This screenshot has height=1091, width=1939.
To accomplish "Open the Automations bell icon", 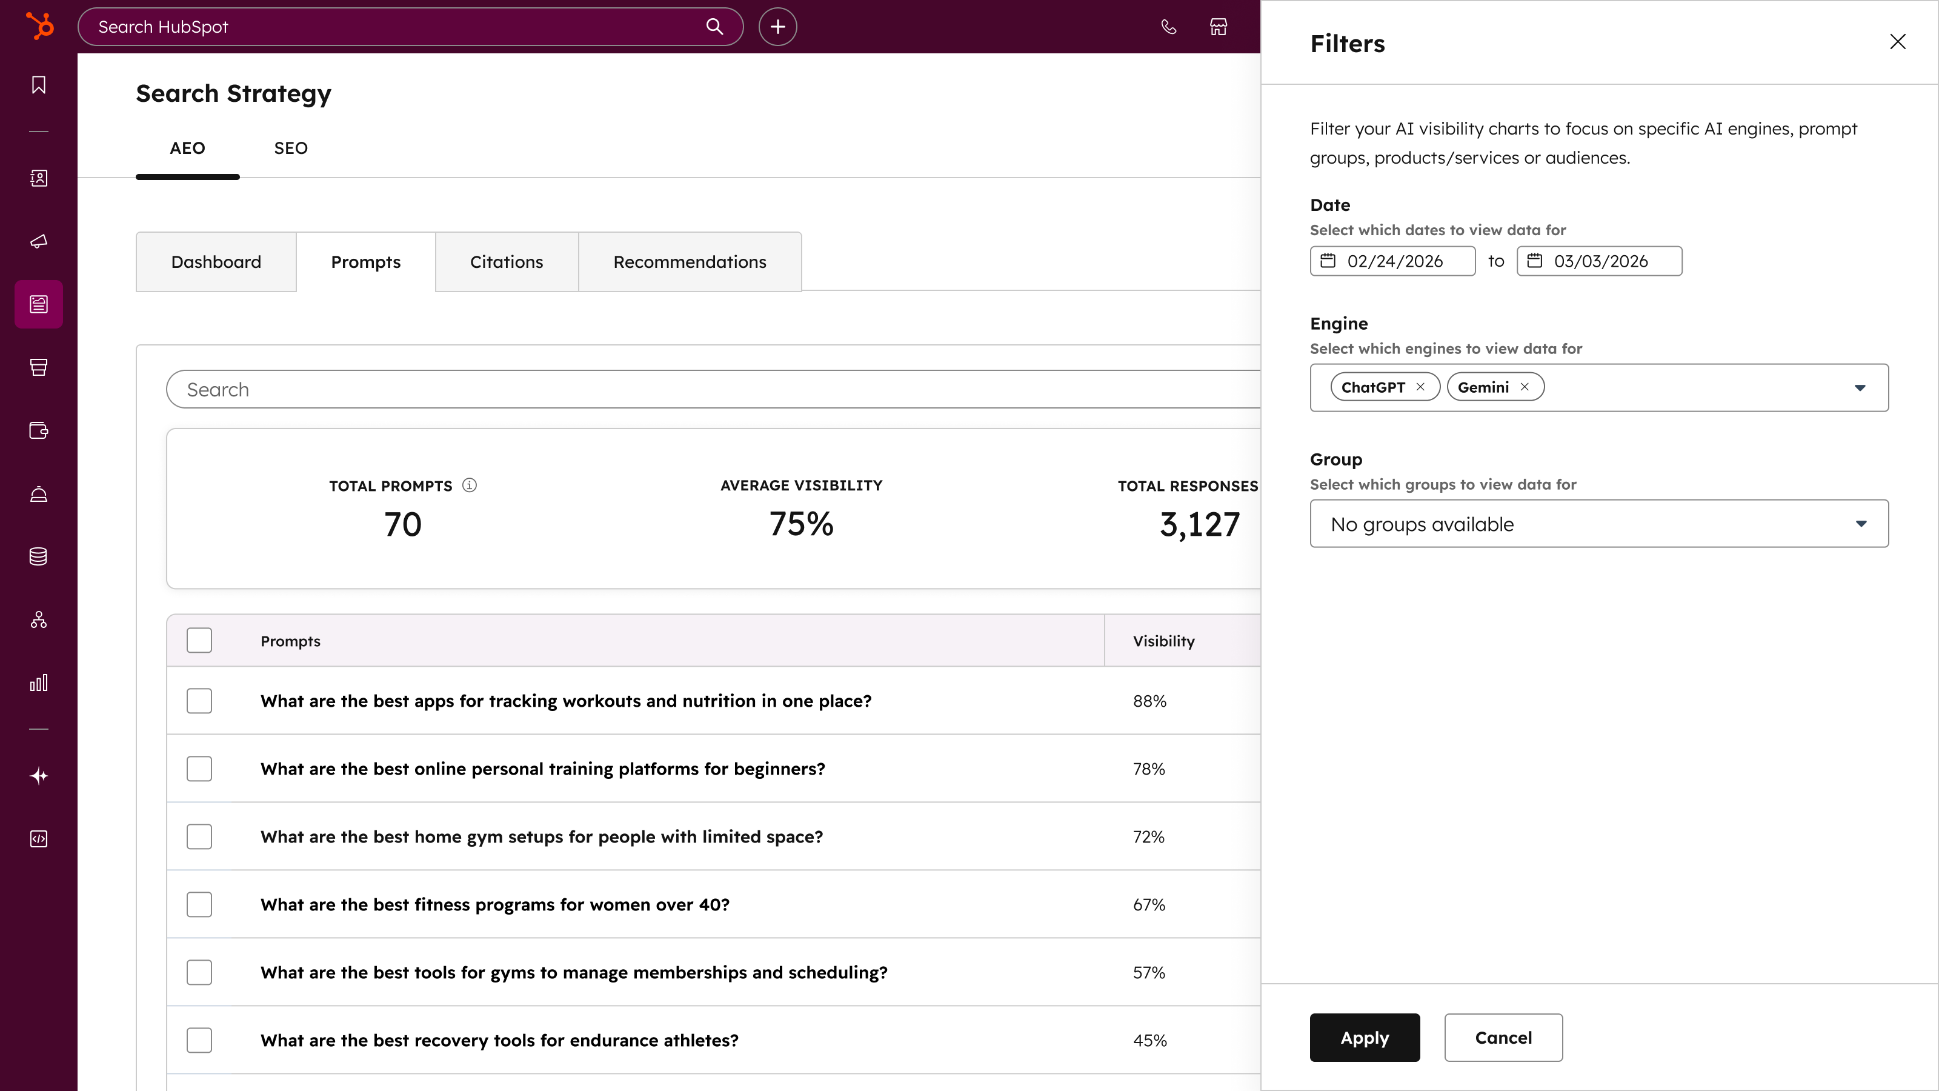I will click(x=38, y=493).
